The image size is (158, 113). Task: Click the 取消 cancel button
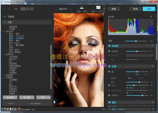[x=135, y=9]
